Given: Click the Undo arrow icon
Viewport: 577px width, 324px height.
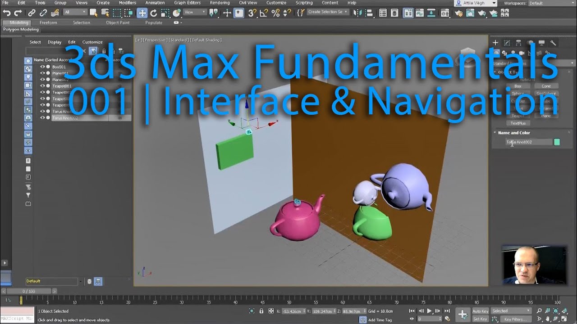Looking at the screenshot, I should point(6,13).
